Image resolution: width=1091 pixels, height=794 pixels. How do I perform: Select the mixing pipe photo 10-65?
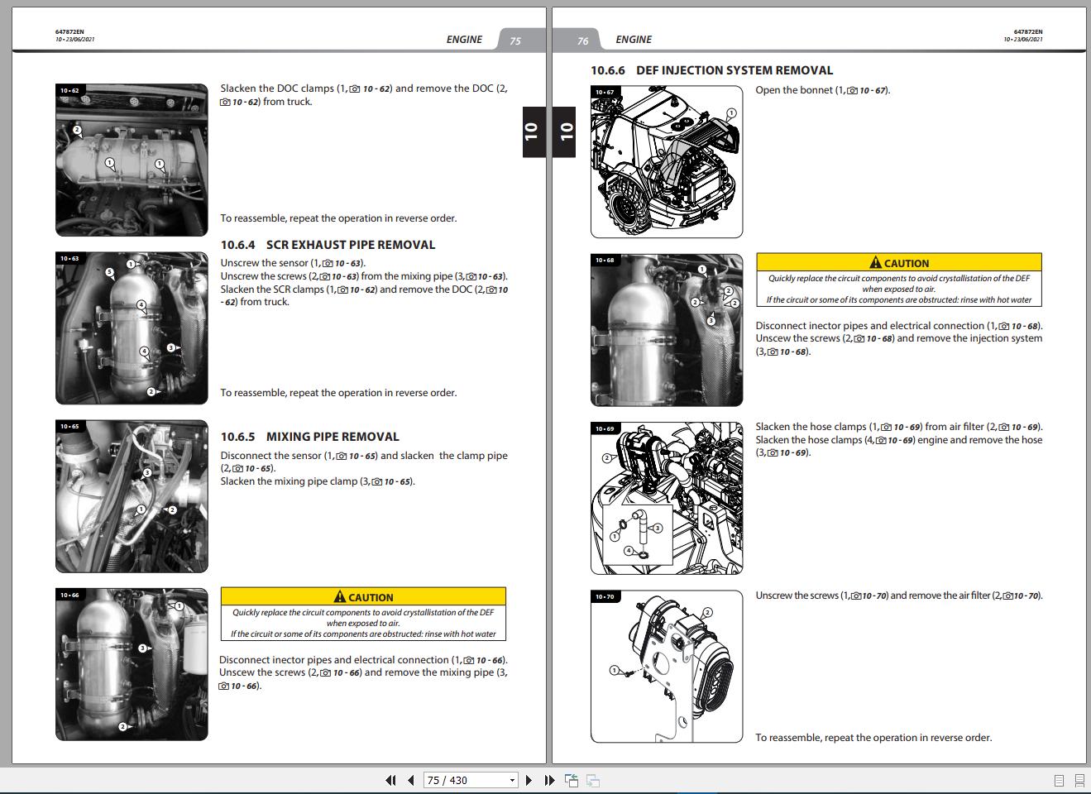pyautogui.click(x=132, y=496)
